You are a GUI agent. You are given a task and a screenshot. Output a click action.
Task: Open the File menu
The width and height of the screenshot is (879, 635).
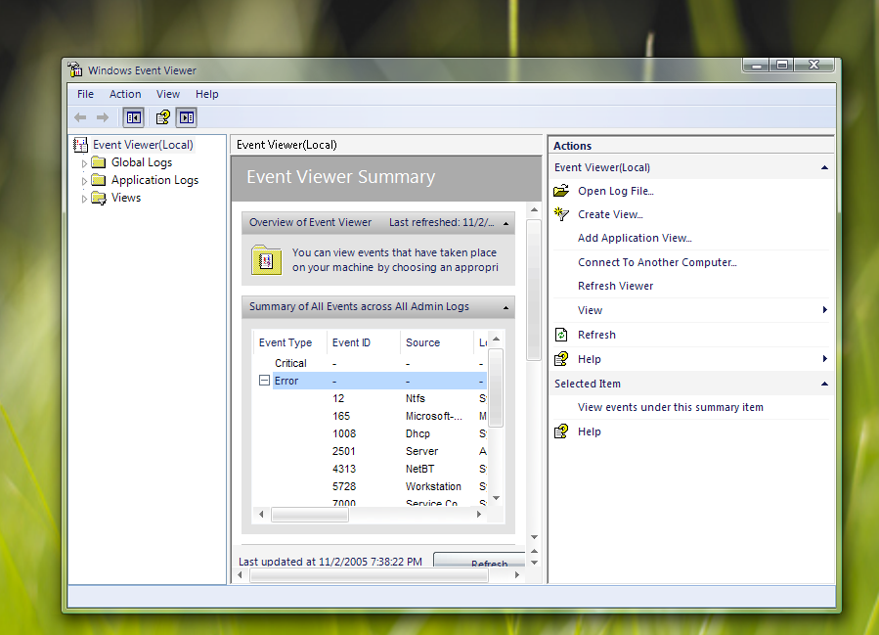(86, 94)
